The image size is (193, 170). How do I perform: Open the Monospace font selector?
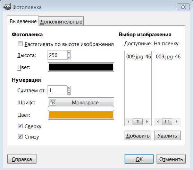(81, 102)
